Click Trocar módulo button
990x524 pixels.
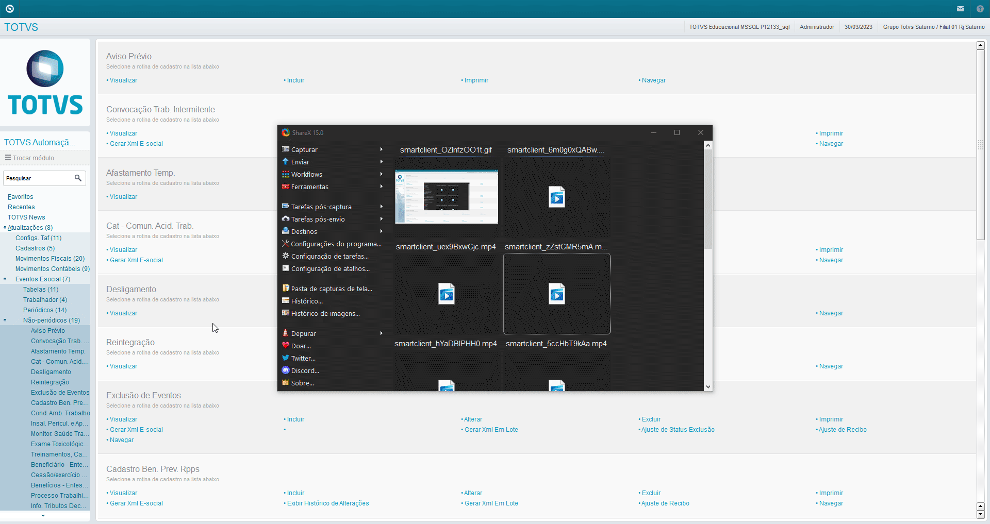30,158
